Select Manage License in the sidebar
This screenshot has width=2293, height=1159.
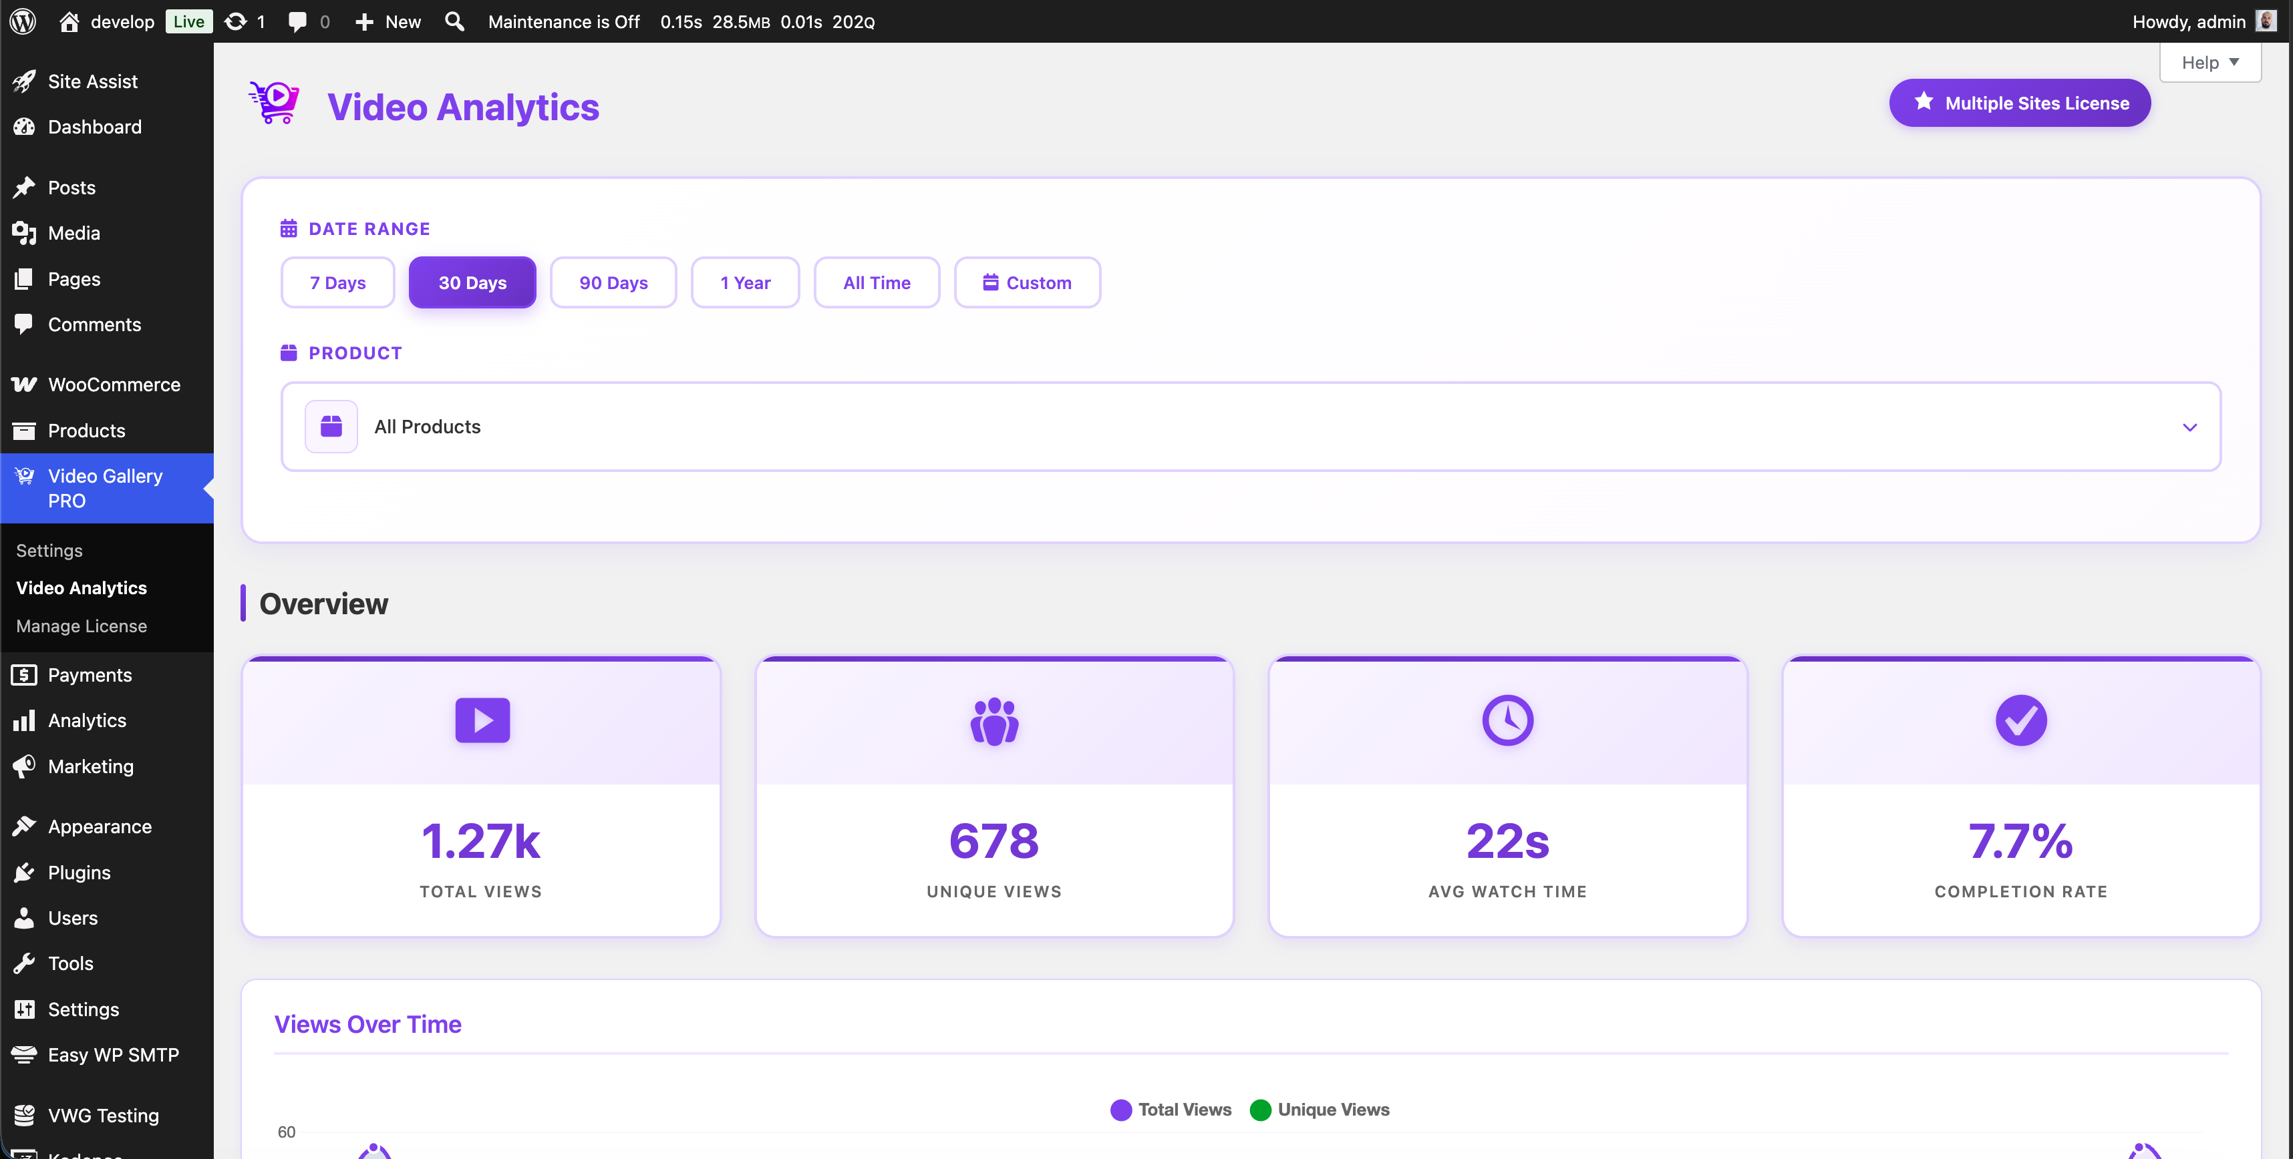(x=81, y=626)
